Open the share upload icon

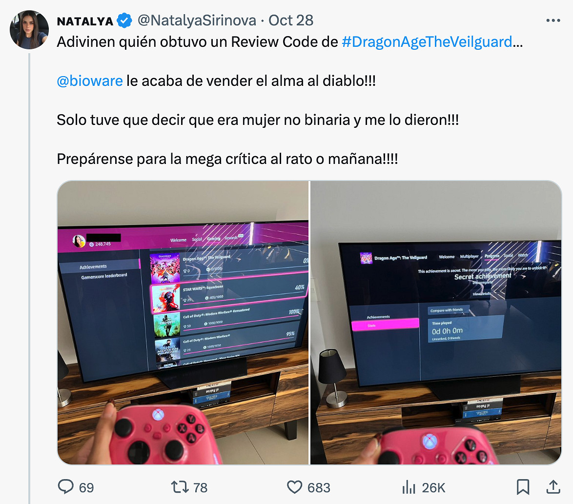click(x=553, y=487)
